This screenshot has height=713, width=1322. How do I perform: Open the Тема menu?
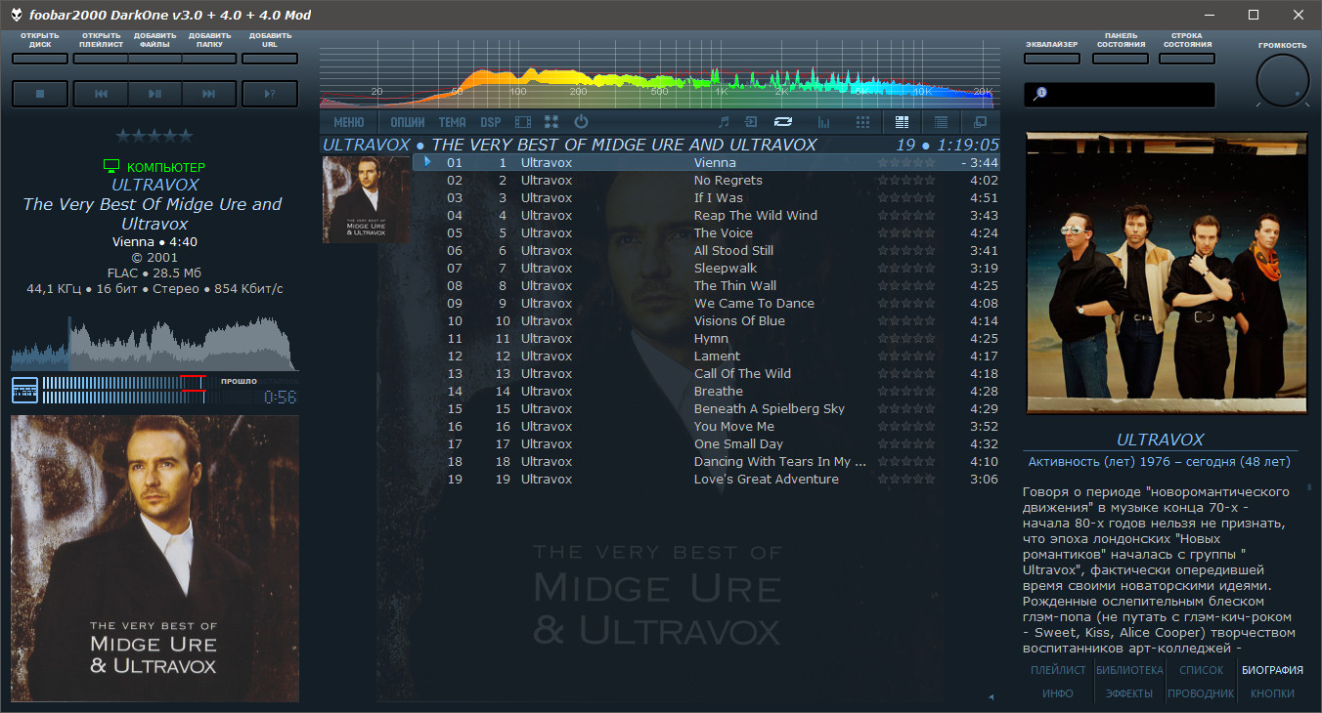click(453, 122)
